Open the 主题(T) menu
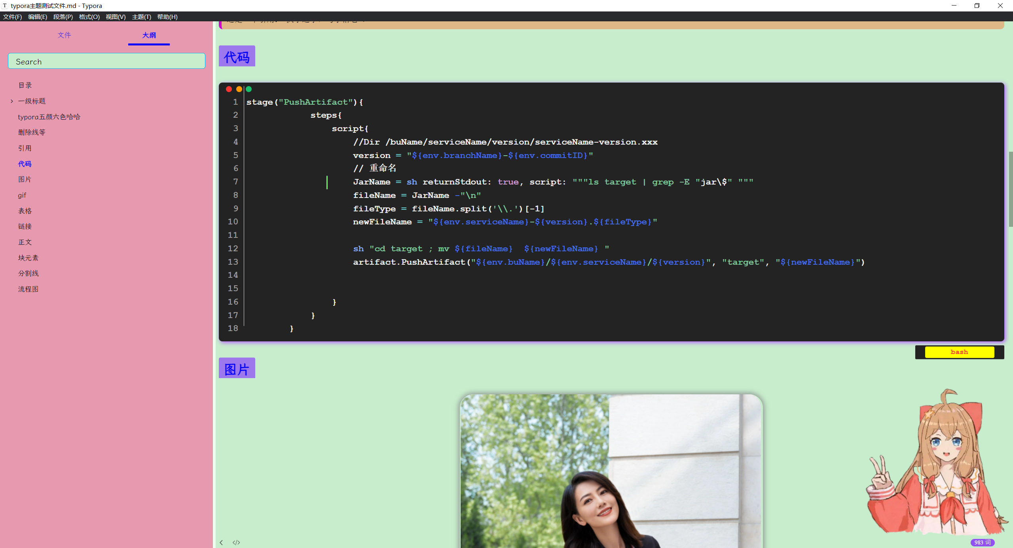Screen dimensions: 1013x548 pyautogui.click(x=142, y=17)
